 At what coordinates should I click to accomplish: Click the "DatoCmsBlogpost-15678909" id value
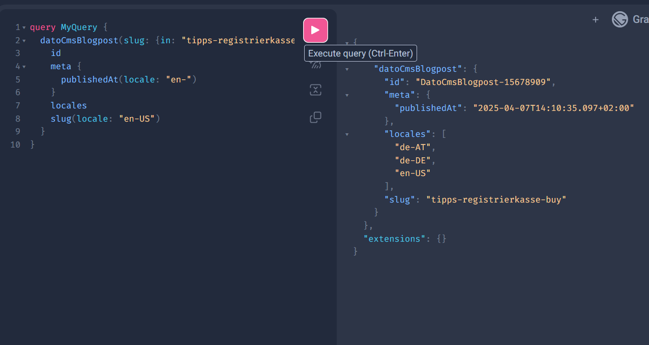point(483,81)
